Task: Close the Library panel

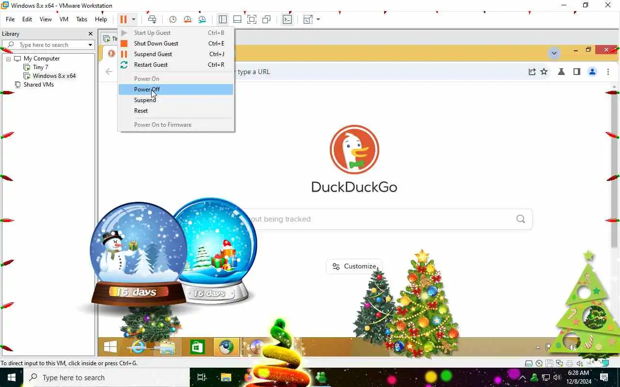Action: 90,33
